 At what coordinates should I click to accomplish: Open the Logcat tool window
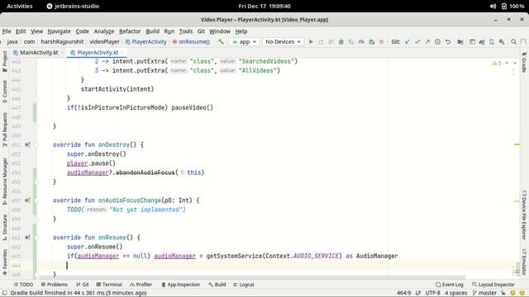pos(244,285)
